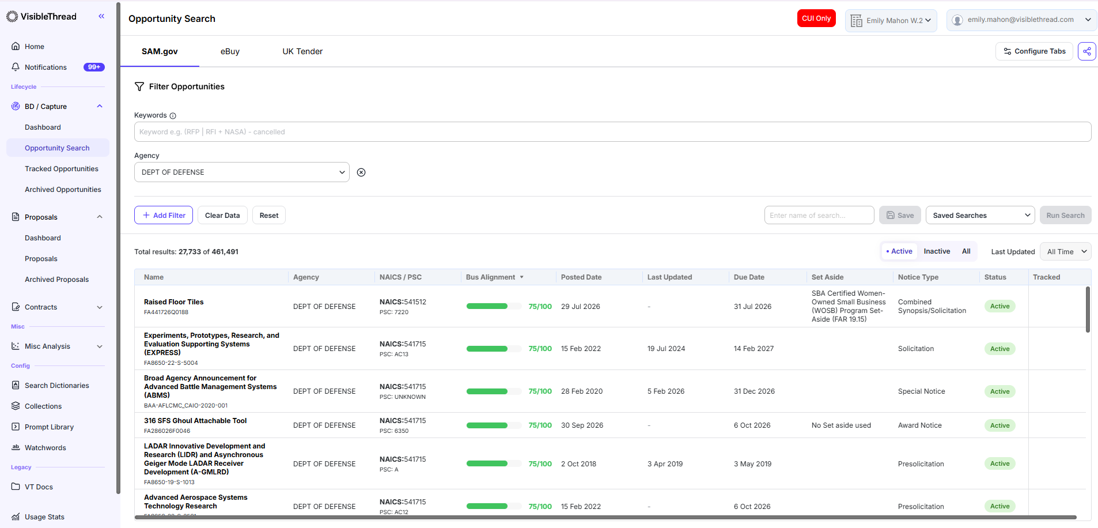This screenshot has height=528, width=1098.
Task: Click the Configure Tabs button
Action: pyautogui.click(x=1034, y=51)
